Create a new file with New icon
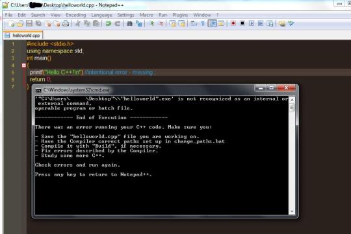Viewport: 351px width, 234px height. 11,23
